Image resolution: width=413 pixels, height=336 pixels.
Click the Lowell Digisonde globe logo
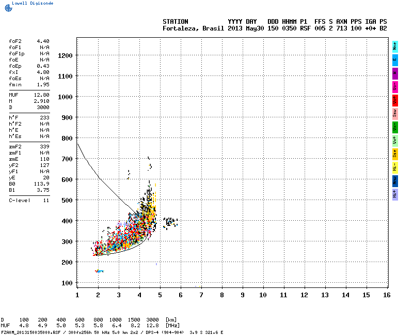click(x=8, y=8)
